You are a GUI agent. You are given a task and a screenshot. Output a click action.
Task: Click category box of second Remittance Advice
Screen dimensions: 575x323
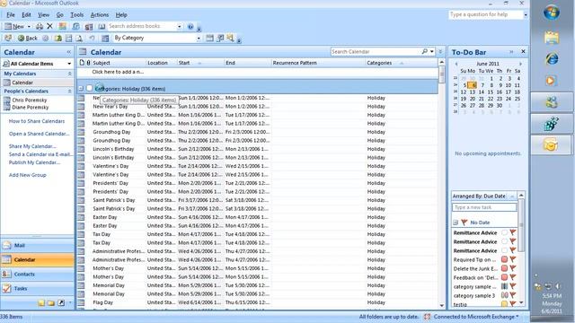pyautogui.click(x=505, y=241)
